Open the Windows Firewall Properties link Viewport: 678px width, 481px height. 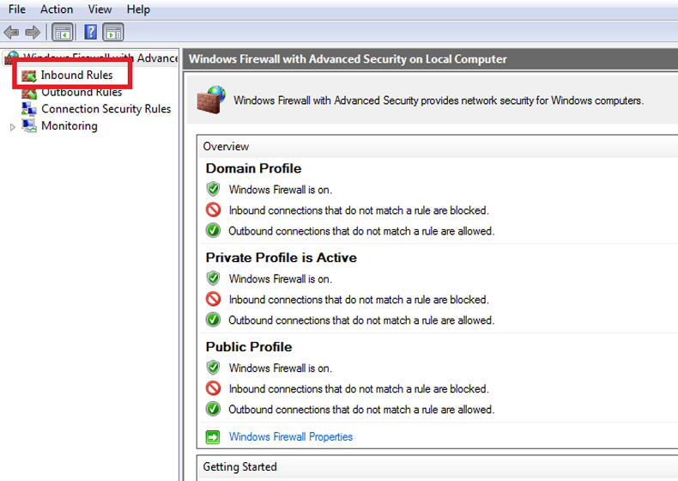point(290,437)
